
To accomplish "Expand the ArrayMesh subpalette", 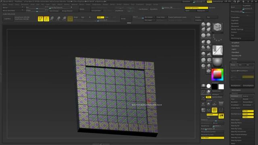I will [x=235, y=43].
